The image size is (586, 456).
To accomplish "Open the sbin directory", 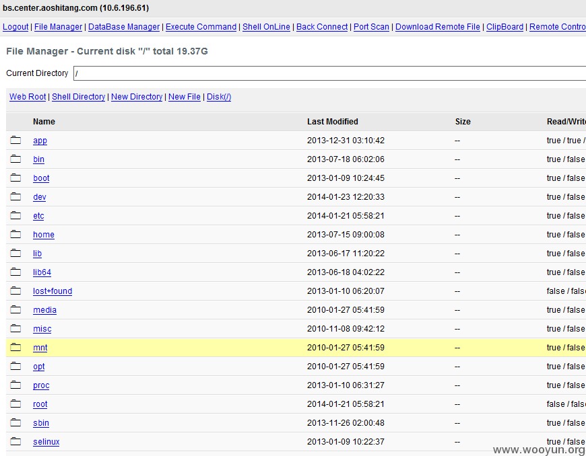I will click(x=41, y=423).
